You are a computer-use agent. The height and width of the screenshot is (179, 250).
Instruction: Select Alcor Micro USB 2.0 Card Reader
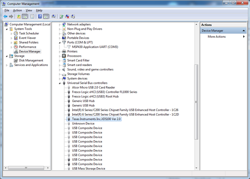tap(93, 87)
